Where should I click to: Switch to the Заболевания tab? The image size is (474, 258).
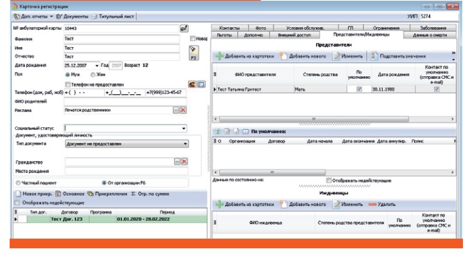(x=433, y=28)
